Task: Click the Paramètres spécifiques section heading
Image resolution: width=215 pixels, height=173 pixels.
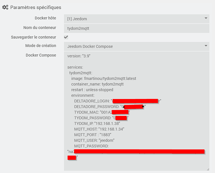Action: 36,7
